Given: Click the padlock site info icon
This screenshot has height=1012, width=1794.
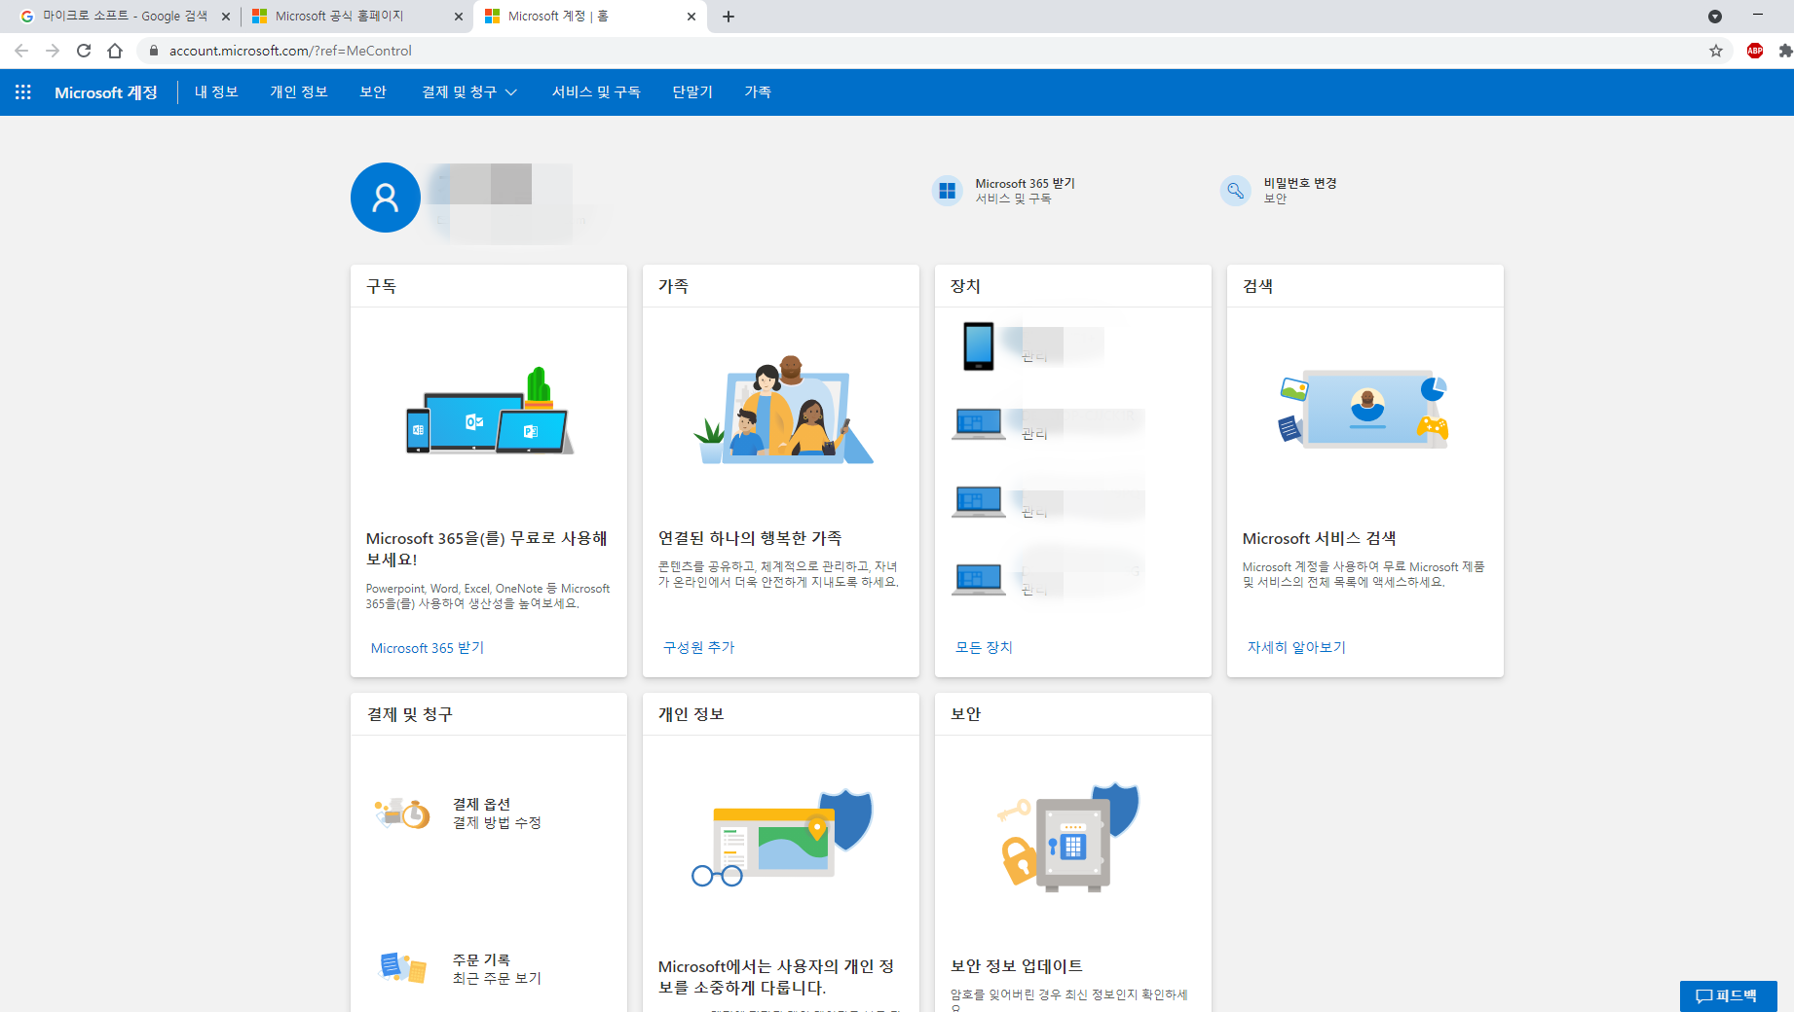Looking at the screenshot, I should click(153, 51).
